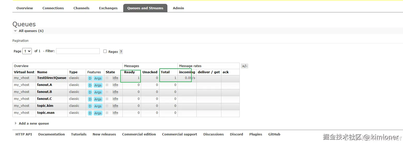Screen dimensions: 403x145
Task: Click the idle state of topic.man
Action: (x=115, y=113)
